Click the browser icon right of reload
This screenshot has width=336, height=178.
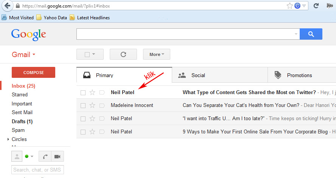(x=330, y=6)
